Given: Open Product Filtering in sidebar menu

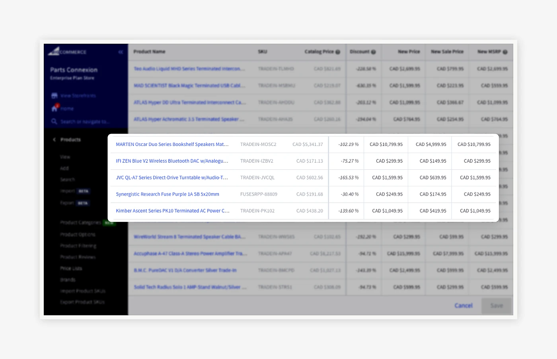Looking at the screenshot, I should click(x=78, y=246).
